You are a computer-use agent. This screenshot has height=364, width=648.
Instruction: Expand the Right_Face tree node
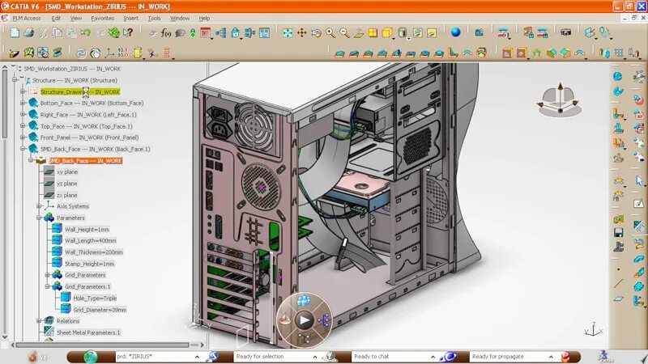click(23, 115)
